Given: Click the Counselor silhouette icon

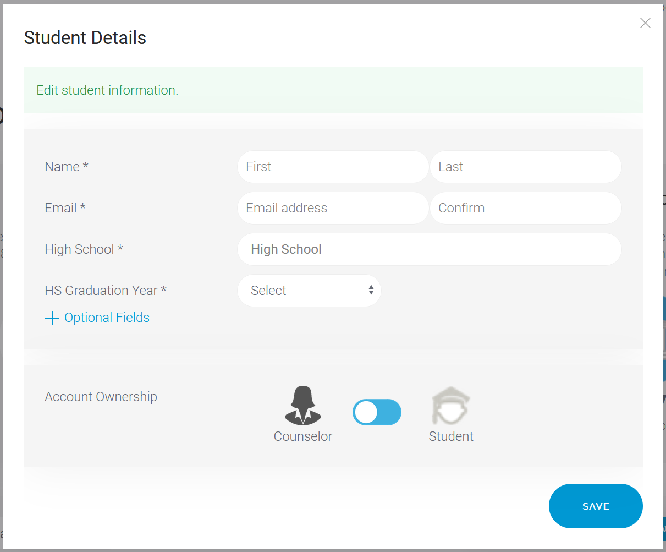Looking at the screenshot, I should click(x=303, y=406).
